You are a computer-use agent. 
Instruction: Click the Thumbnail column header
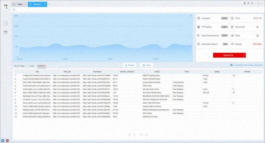click(x=97, y=72)
